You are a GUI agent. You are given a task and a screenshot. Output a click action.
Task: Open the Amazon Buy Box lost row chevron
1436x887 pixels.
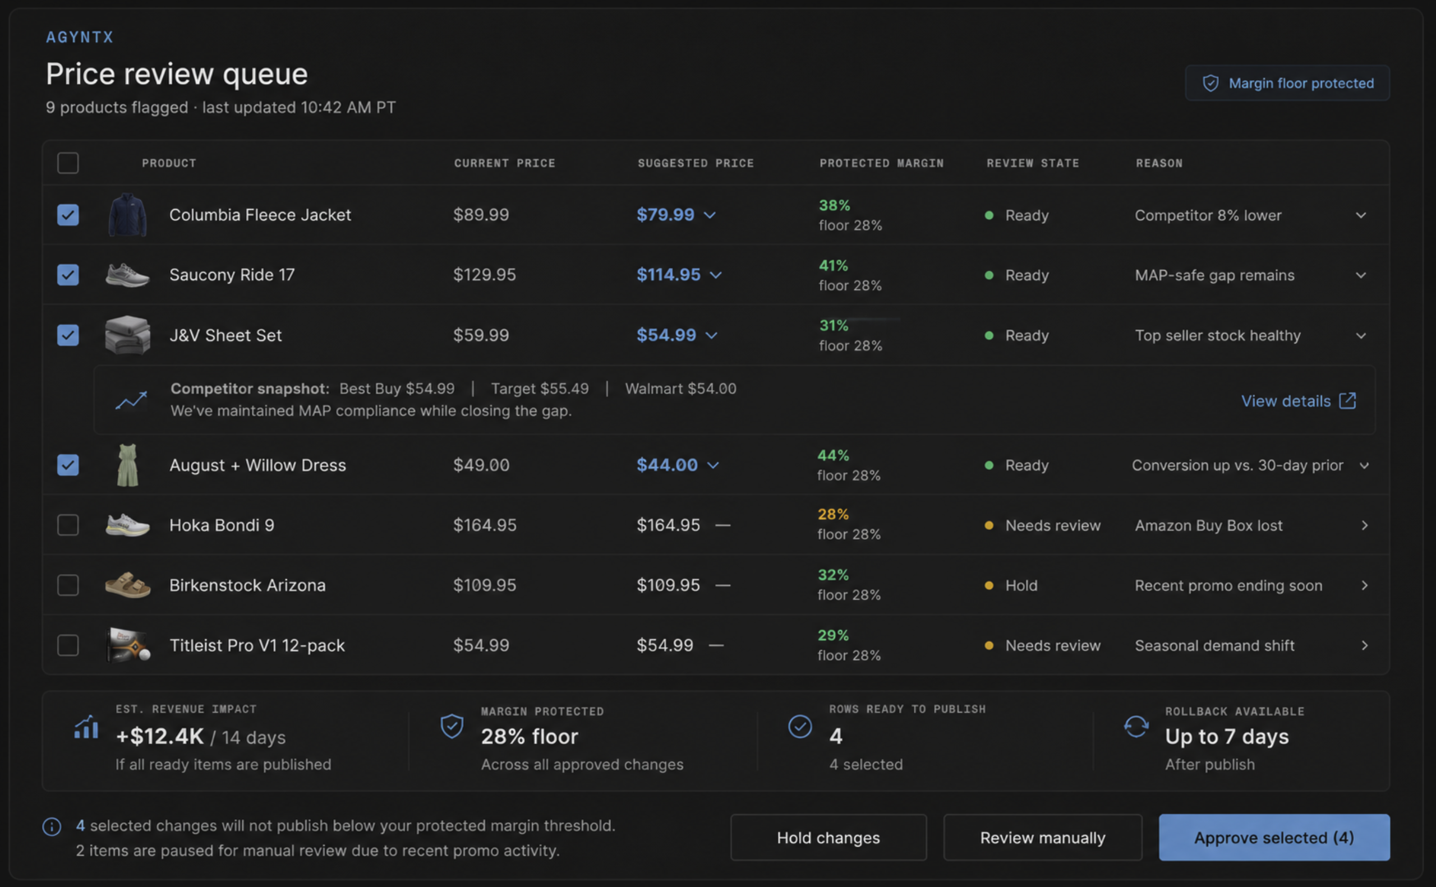coord(1364,525)
